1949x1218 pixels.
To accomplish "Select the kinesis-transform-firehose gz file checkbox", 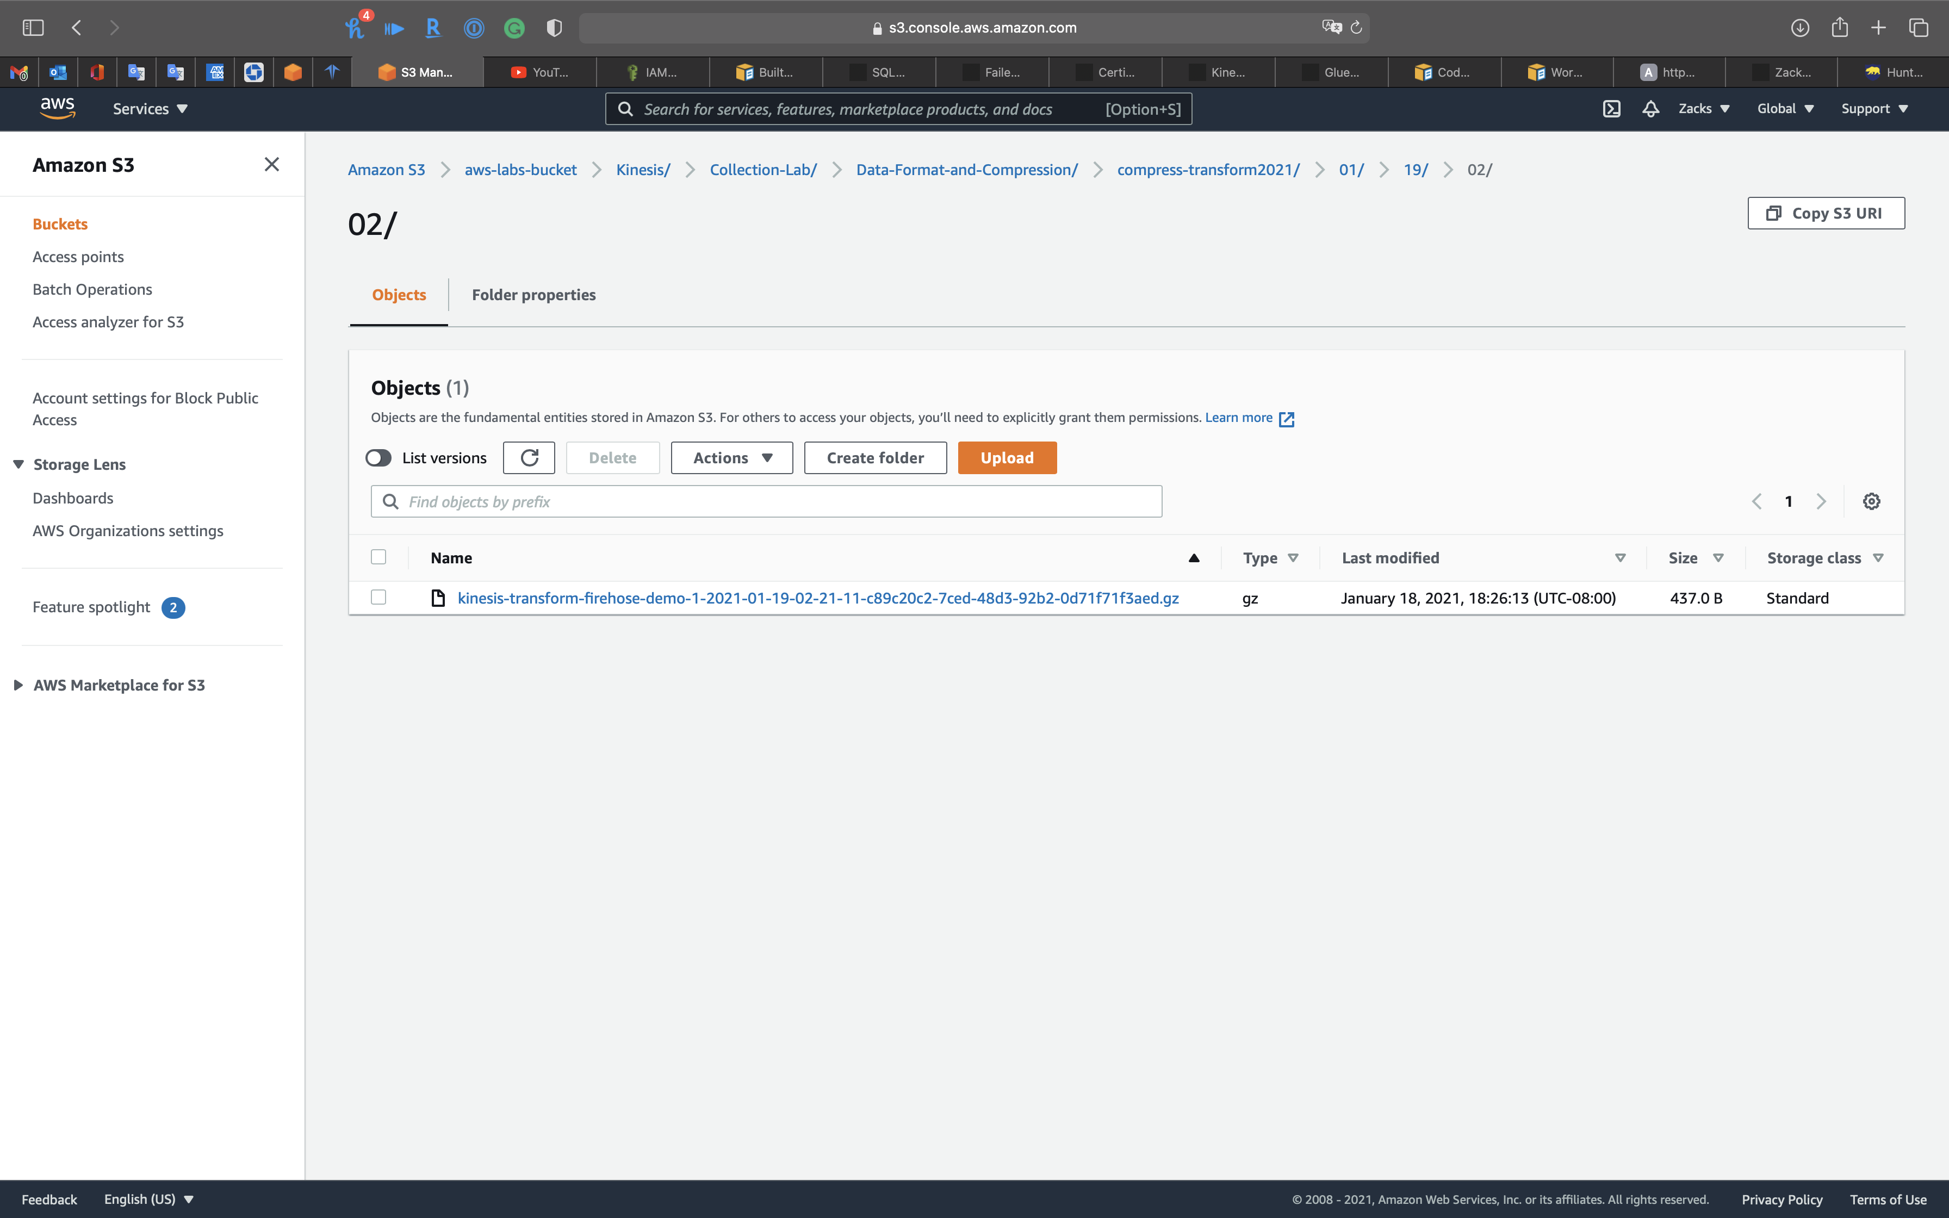I will point(378,597).
